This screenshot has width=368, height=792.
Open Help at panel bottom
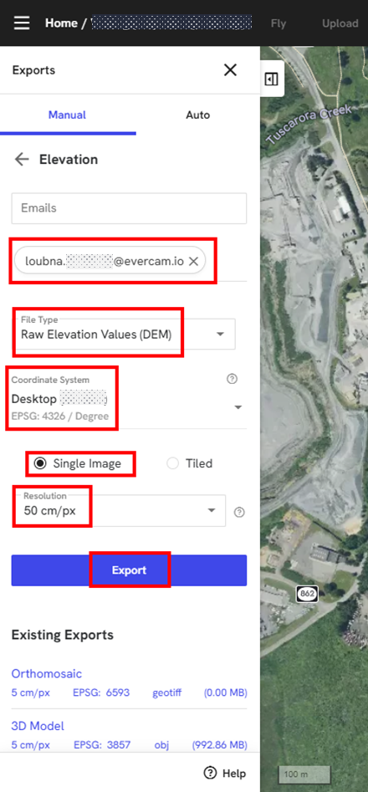pos(225,773)
